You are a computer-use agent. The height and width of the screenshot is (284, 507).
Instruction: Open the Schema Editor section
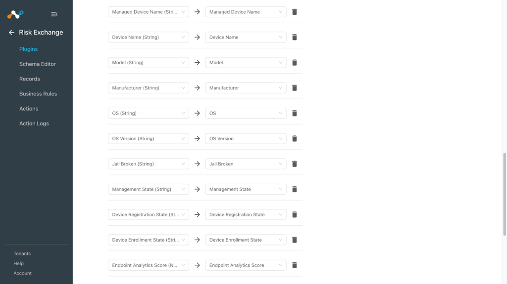click(x=38, y=64)
